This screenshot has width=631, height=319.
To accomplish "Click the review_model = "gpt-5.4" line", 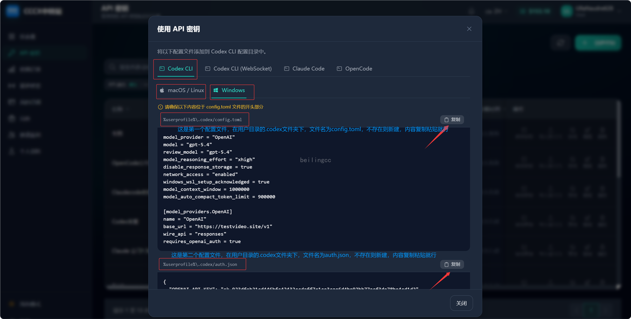I will pos(198,152).
